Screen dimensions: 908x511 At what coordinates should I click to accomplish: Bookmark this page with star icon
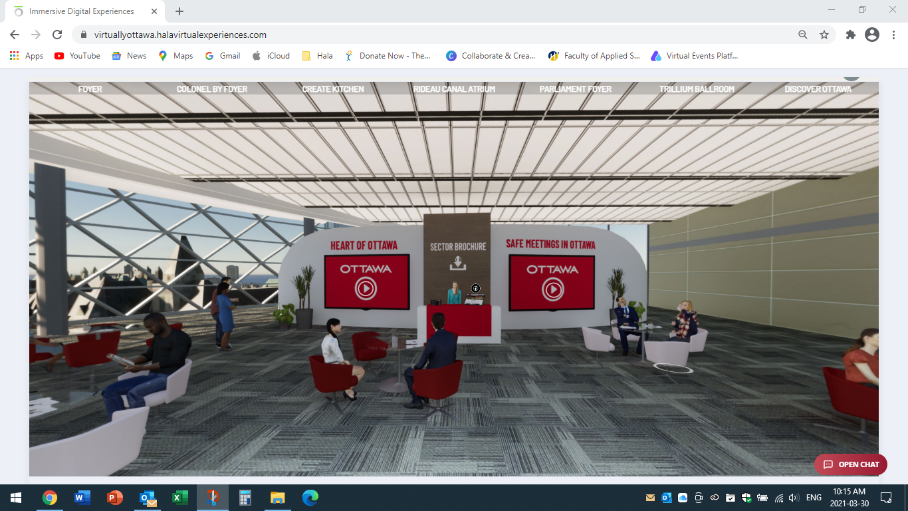[824, 35]
